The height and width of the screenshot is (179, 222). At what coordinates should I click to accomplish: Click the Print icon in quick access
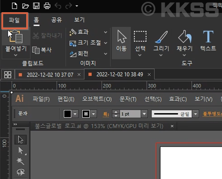pos(47,6)
